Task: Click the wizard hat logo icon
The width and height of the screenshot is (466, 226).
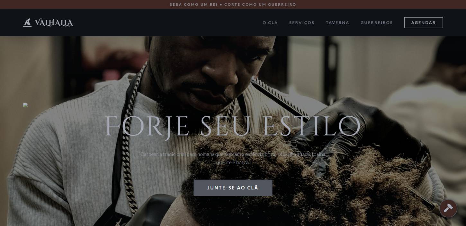Action: tap(27, 22)
